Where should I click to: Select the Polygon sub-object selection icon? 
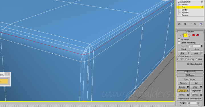pyautogui.click(x=194, y=35)
